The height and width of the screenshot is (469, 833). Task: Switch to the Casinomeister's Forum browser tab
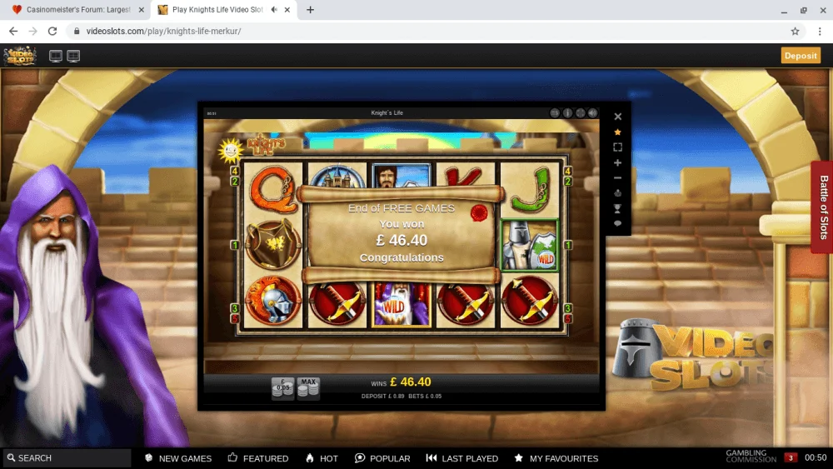point(78,9)
